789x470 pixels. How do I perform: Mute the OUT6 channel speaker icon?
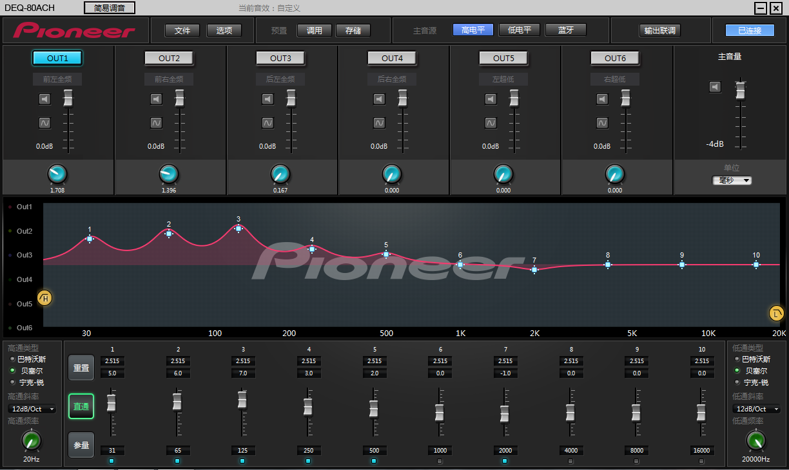point(602,99)
